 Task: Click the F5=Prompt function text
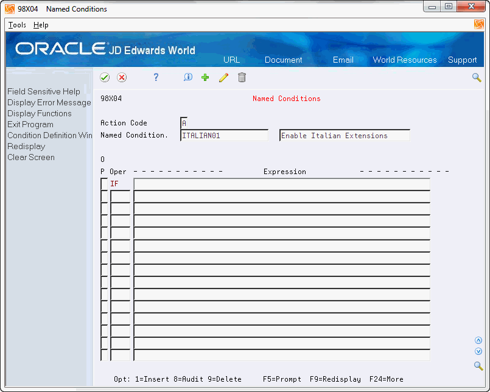point(282,379)
